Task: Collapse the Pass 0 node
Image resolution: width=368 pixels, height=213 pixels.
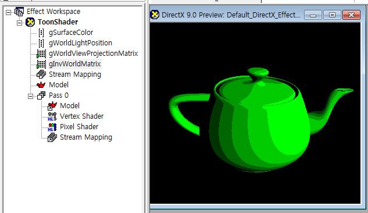Action: tap(30, 96)
